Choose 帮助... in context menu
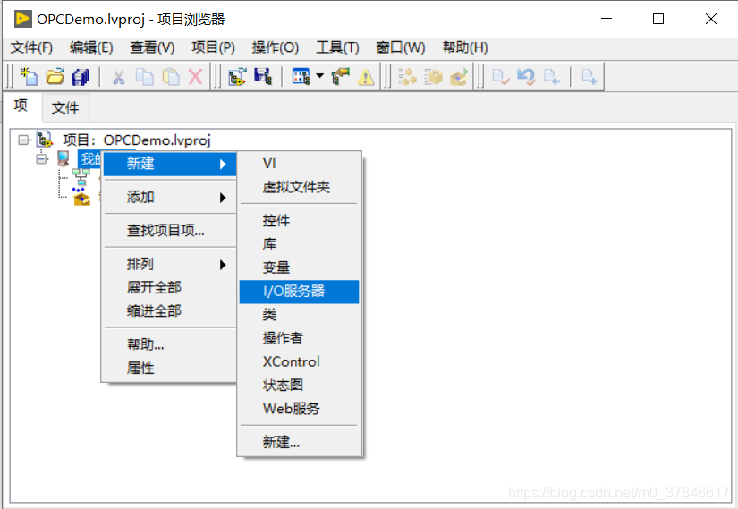The image size is (738, 509). pos(170,344)
